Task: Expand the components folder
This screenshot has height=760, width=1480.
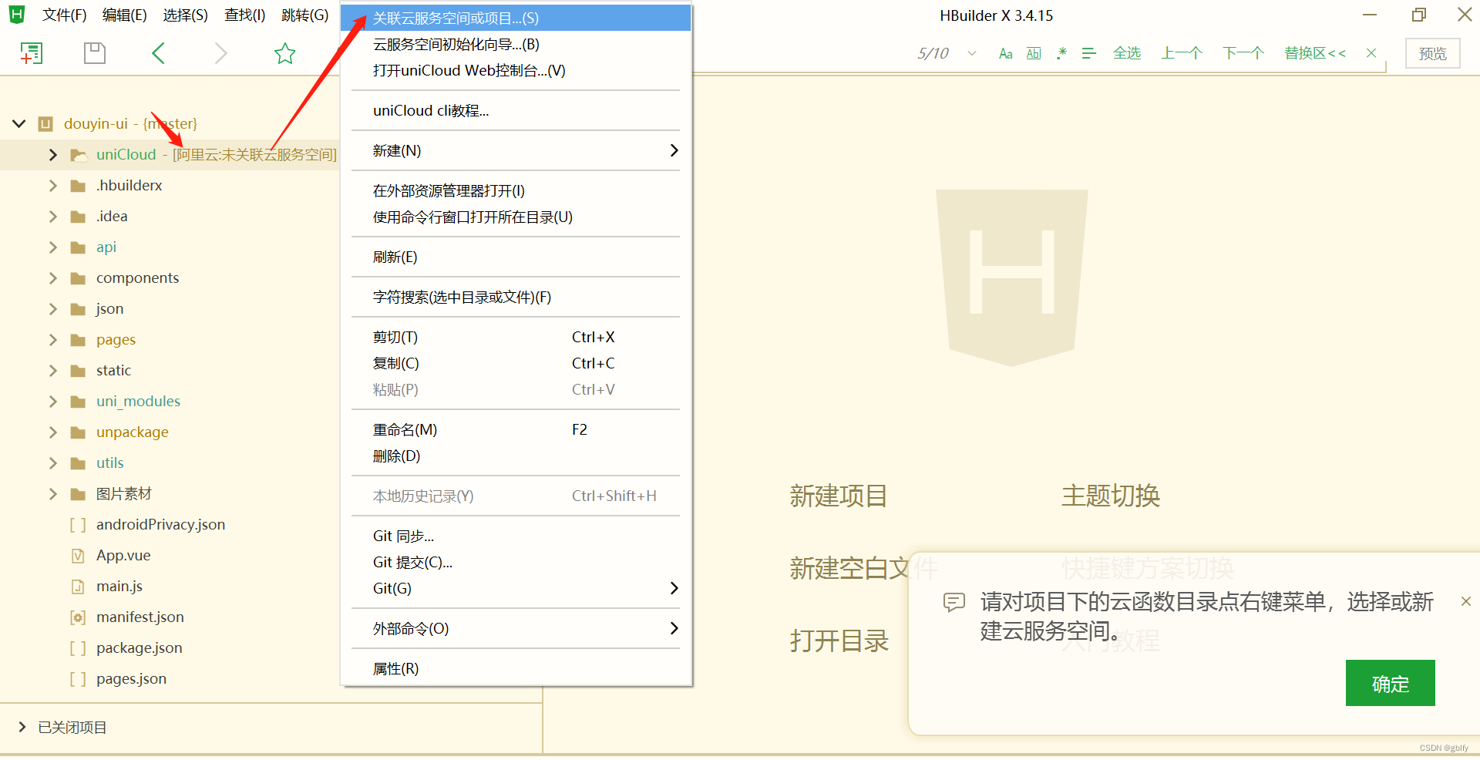Action: tap(52, 277)
